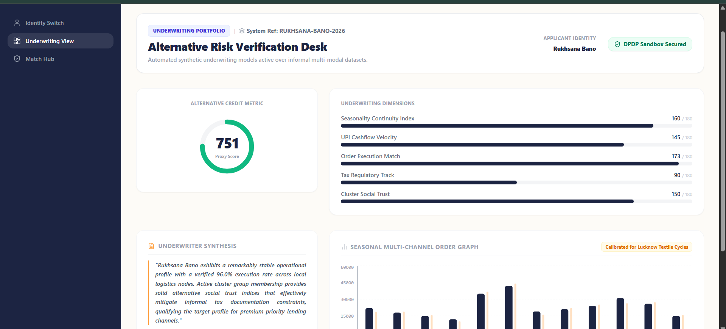Click the applicant name Rukhsana Bano

574,49
